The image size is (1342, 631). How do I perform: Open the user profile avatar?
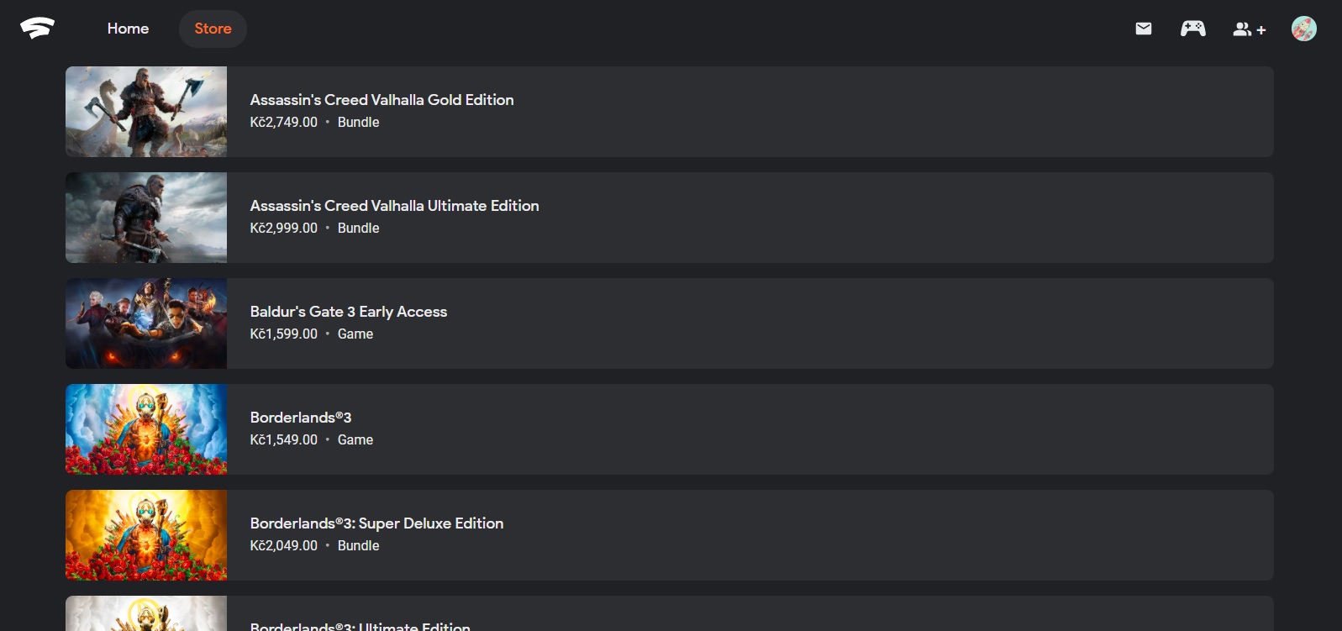click(x=1303, y=29)
